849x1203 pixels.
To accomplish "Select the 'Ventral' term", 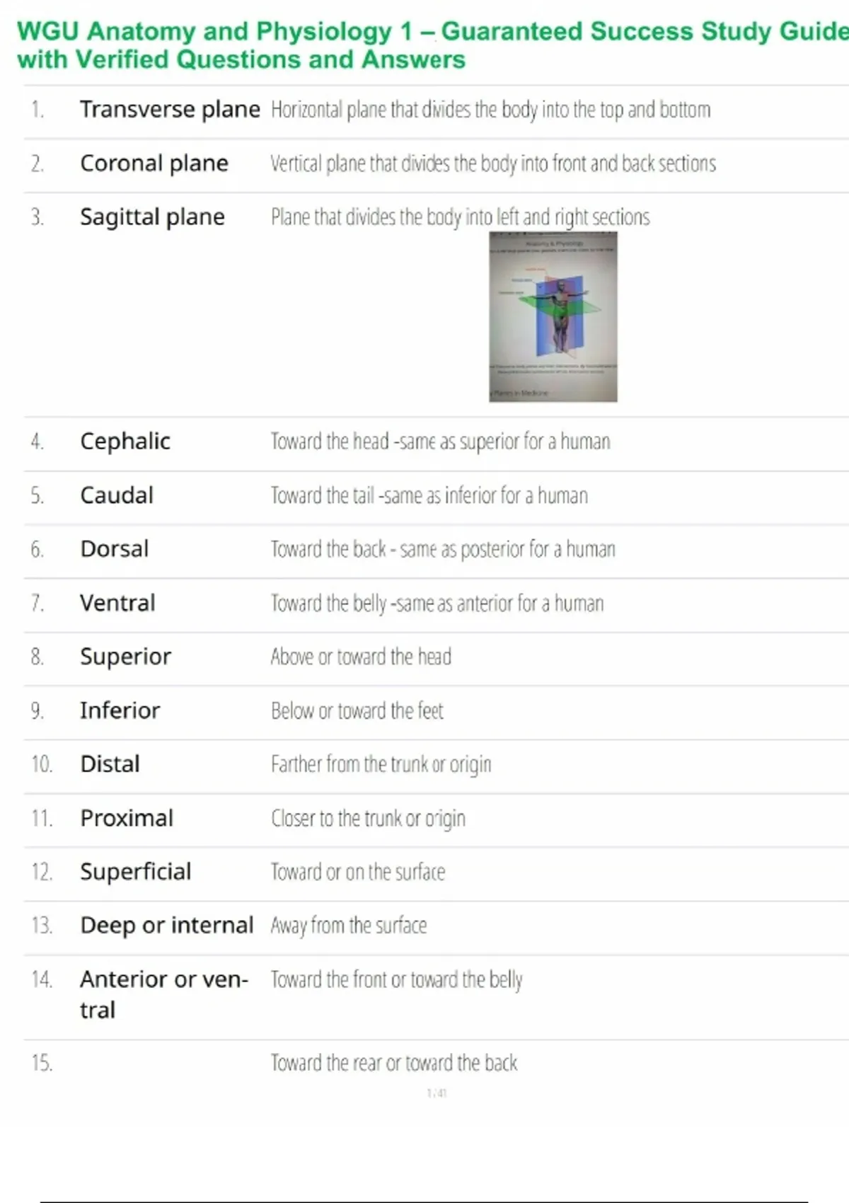I will (x=117, y=603).
